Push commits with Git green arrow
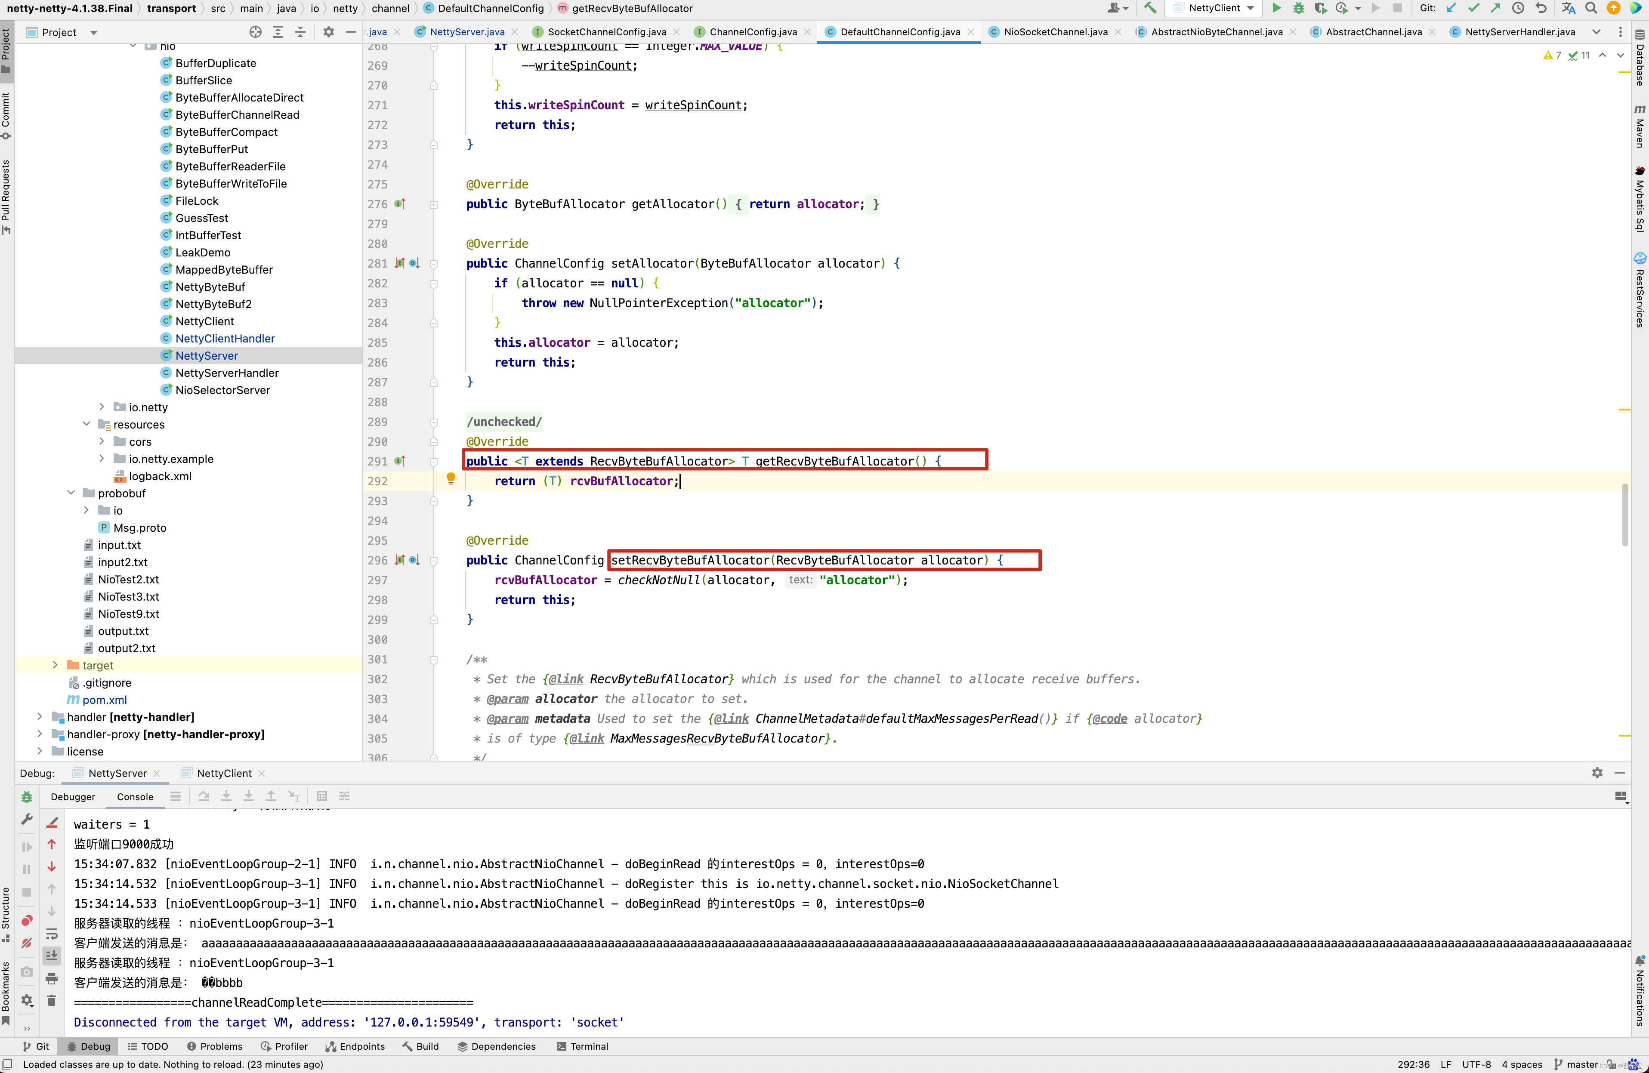This screenshot has height=1073, width=1649. [1496, 8]
